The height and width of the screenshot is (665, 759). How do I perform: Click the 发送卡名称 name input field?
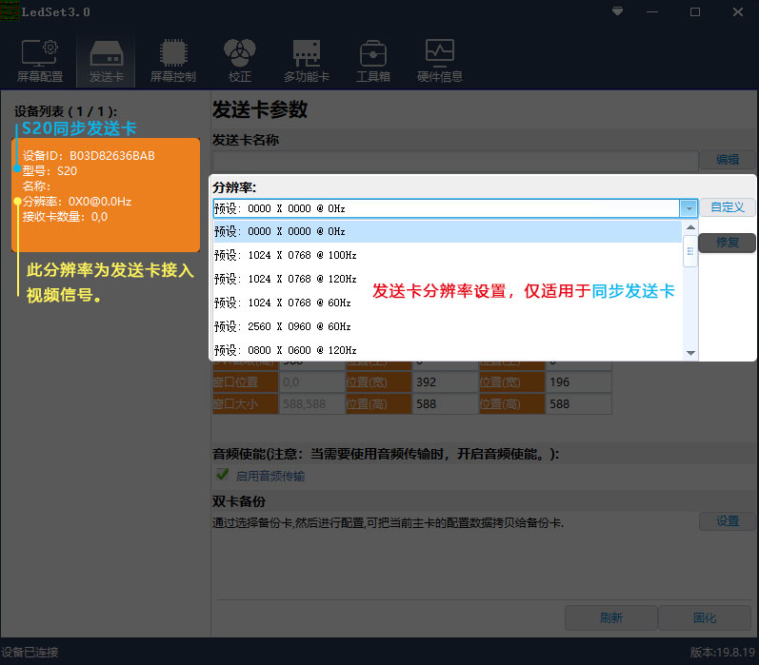click(455, 160)
